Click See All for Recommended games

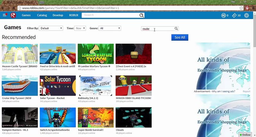pos(180,37)
